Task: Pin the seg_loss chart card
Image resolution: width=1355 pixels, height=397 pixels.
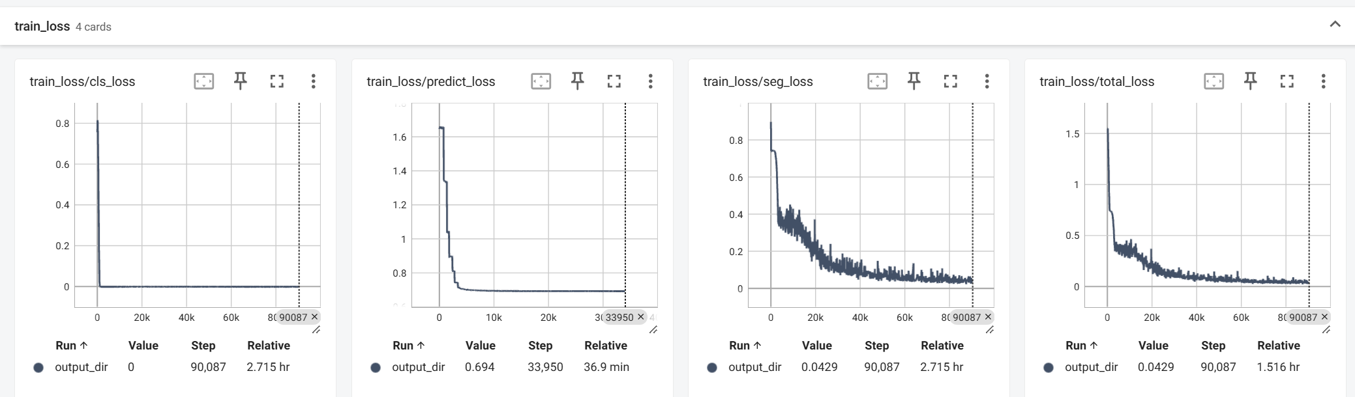Action: pos(914,81)
